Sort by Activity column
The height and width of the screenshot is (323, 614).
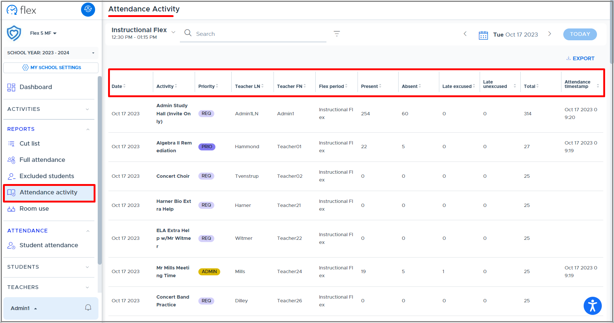click(176, 86)
